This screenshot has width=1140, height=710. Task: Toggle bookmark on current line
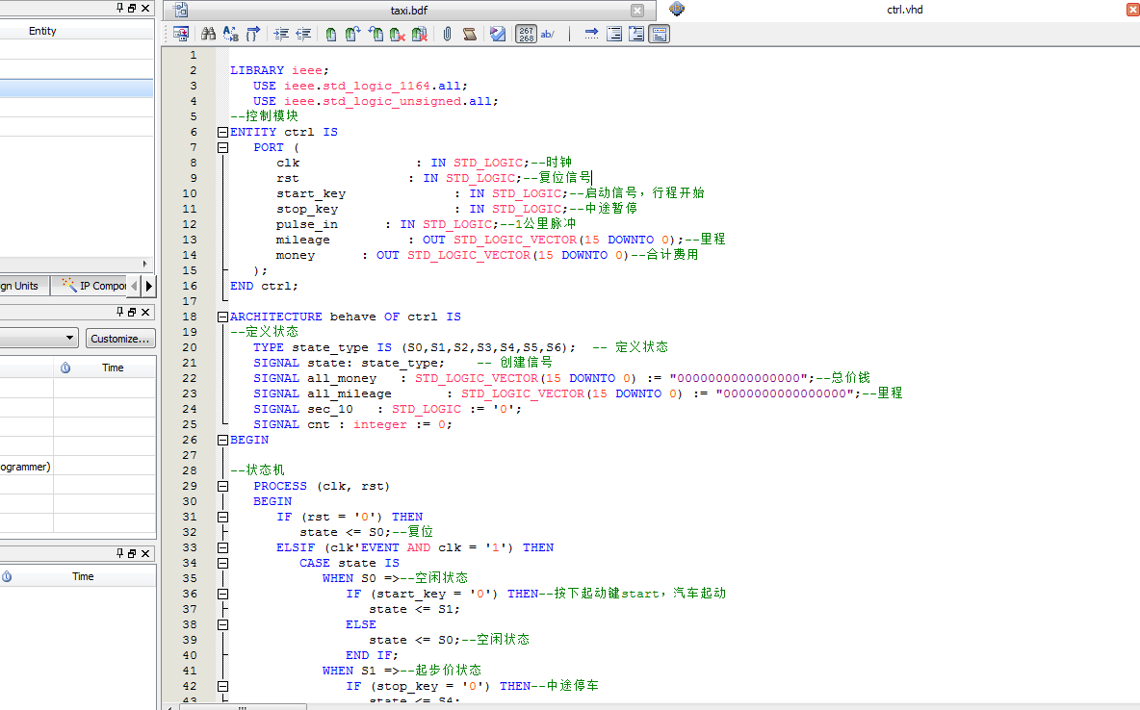(x=330, y=34)
